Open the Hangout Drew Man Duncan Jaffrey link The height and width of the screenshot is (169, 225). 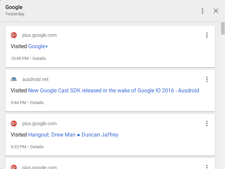point(73,135)
